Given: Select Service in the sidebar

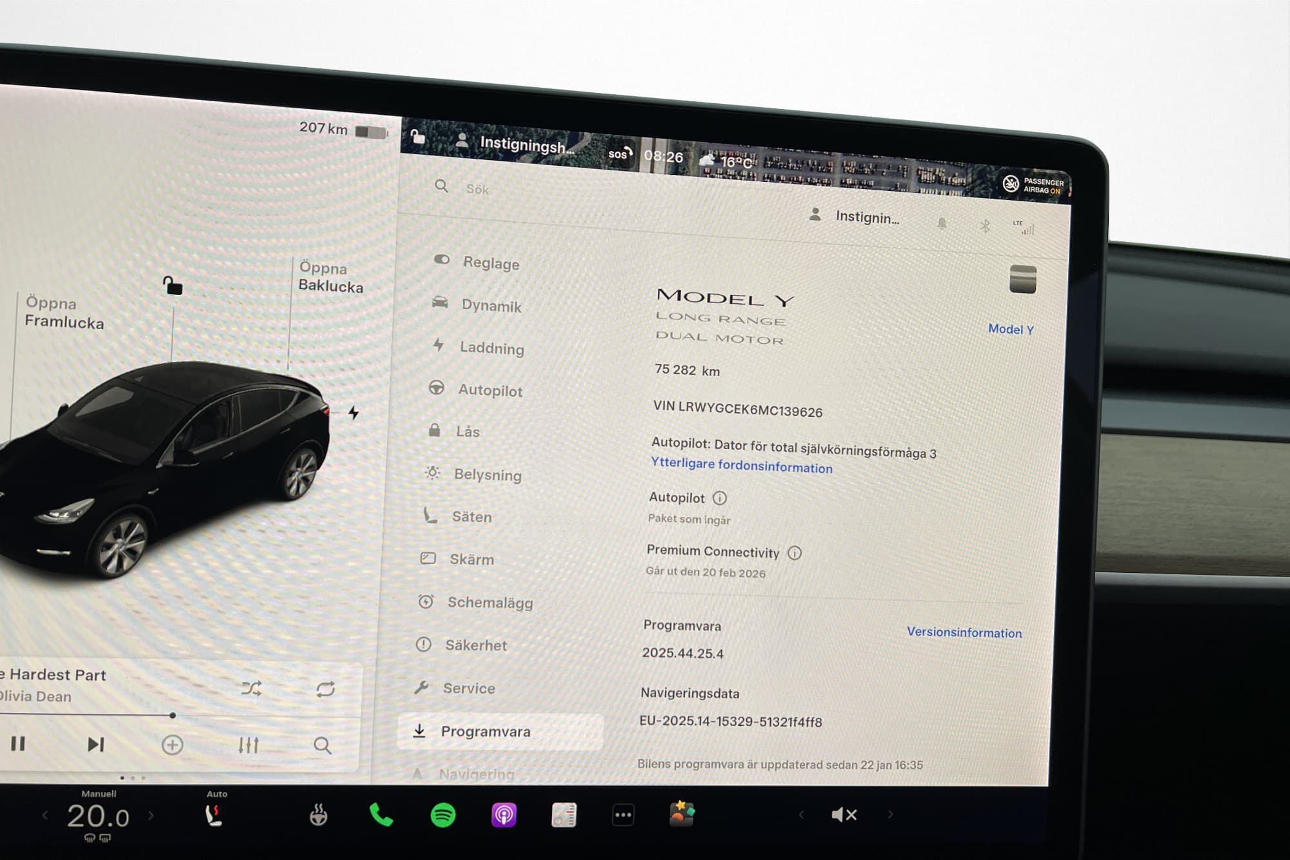Looking at the screenshot, I should (455, 688).
